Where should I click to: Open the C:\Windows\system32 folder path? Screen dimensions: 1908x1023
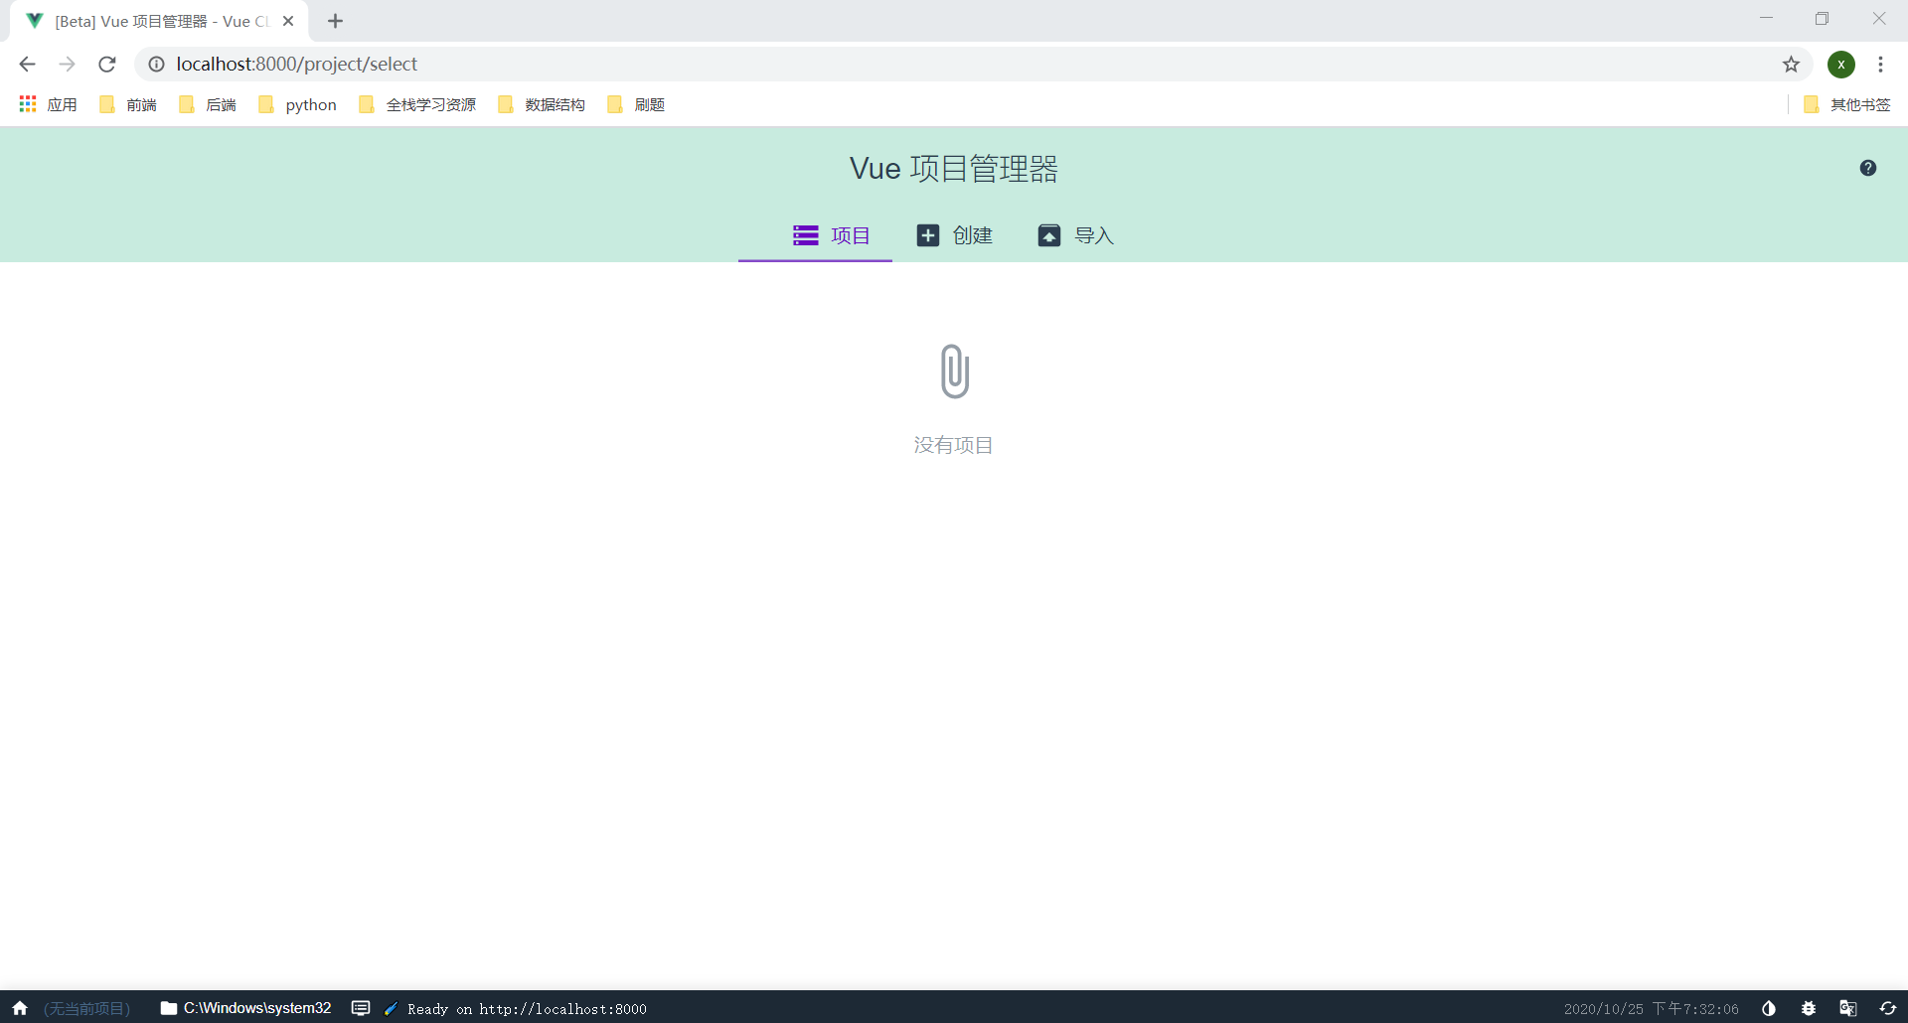(x=245, y=1008)
